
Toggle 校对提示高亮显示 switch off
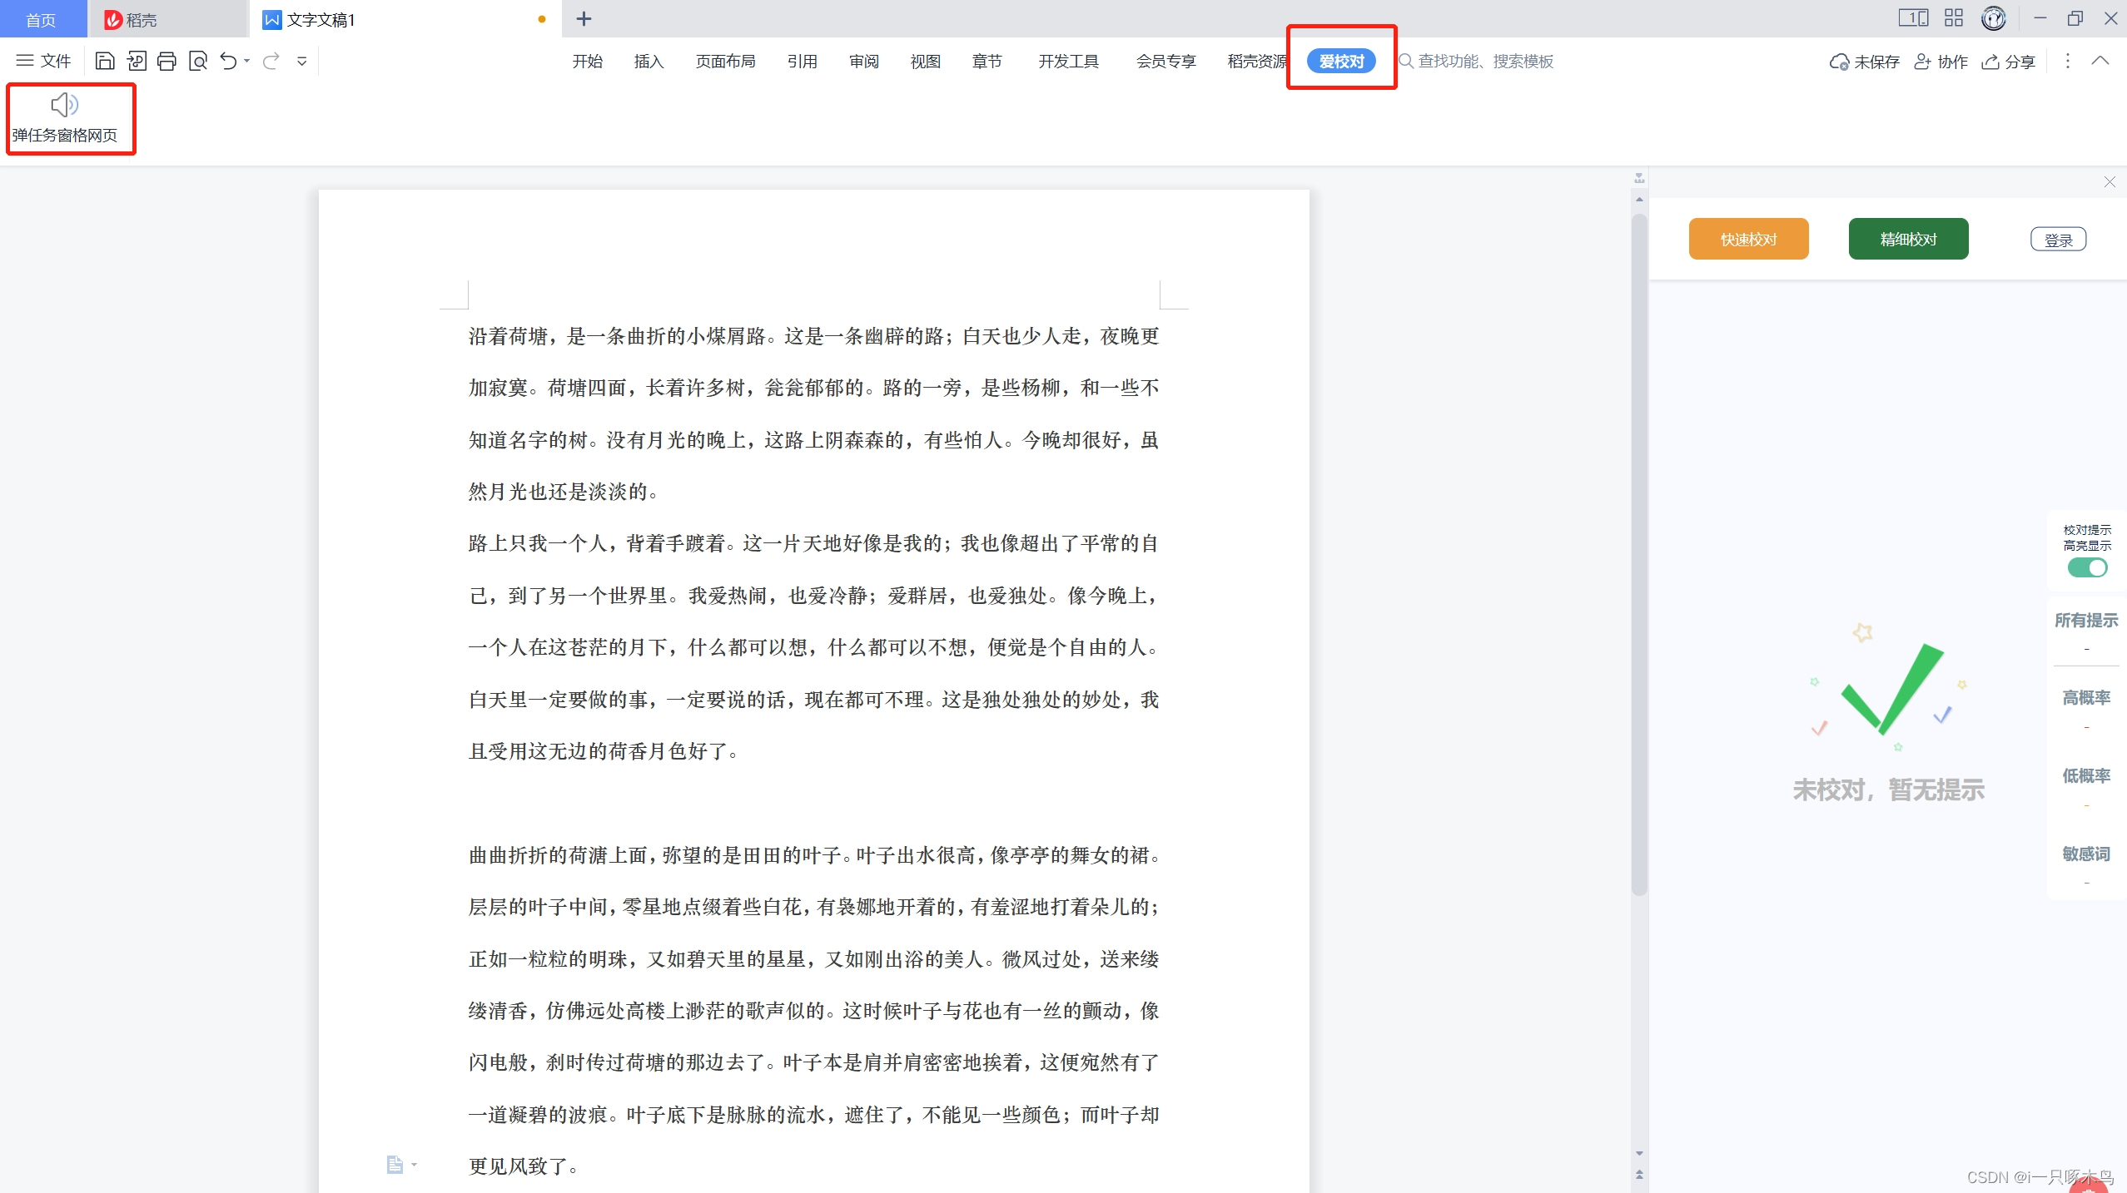pos(2086,567)
